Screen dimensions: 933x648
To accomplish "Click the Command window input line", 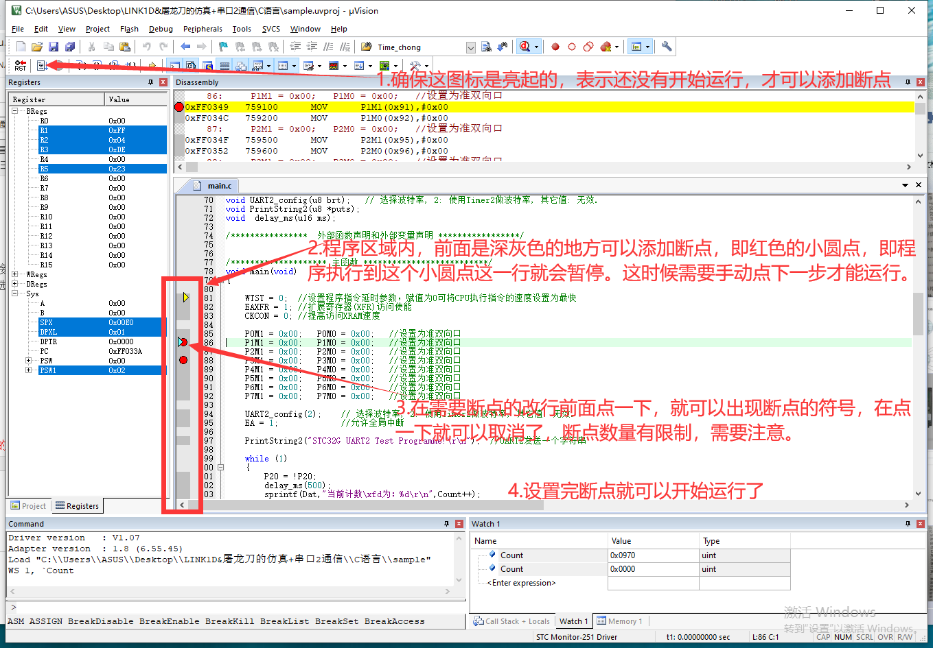I will pyautogui.click(x=237, y=607).
